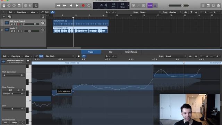Click the pan knob of MR Vocal Chain 3
Image resolution: width=222 pixels, height=125 pixels.
pos(43,23)
